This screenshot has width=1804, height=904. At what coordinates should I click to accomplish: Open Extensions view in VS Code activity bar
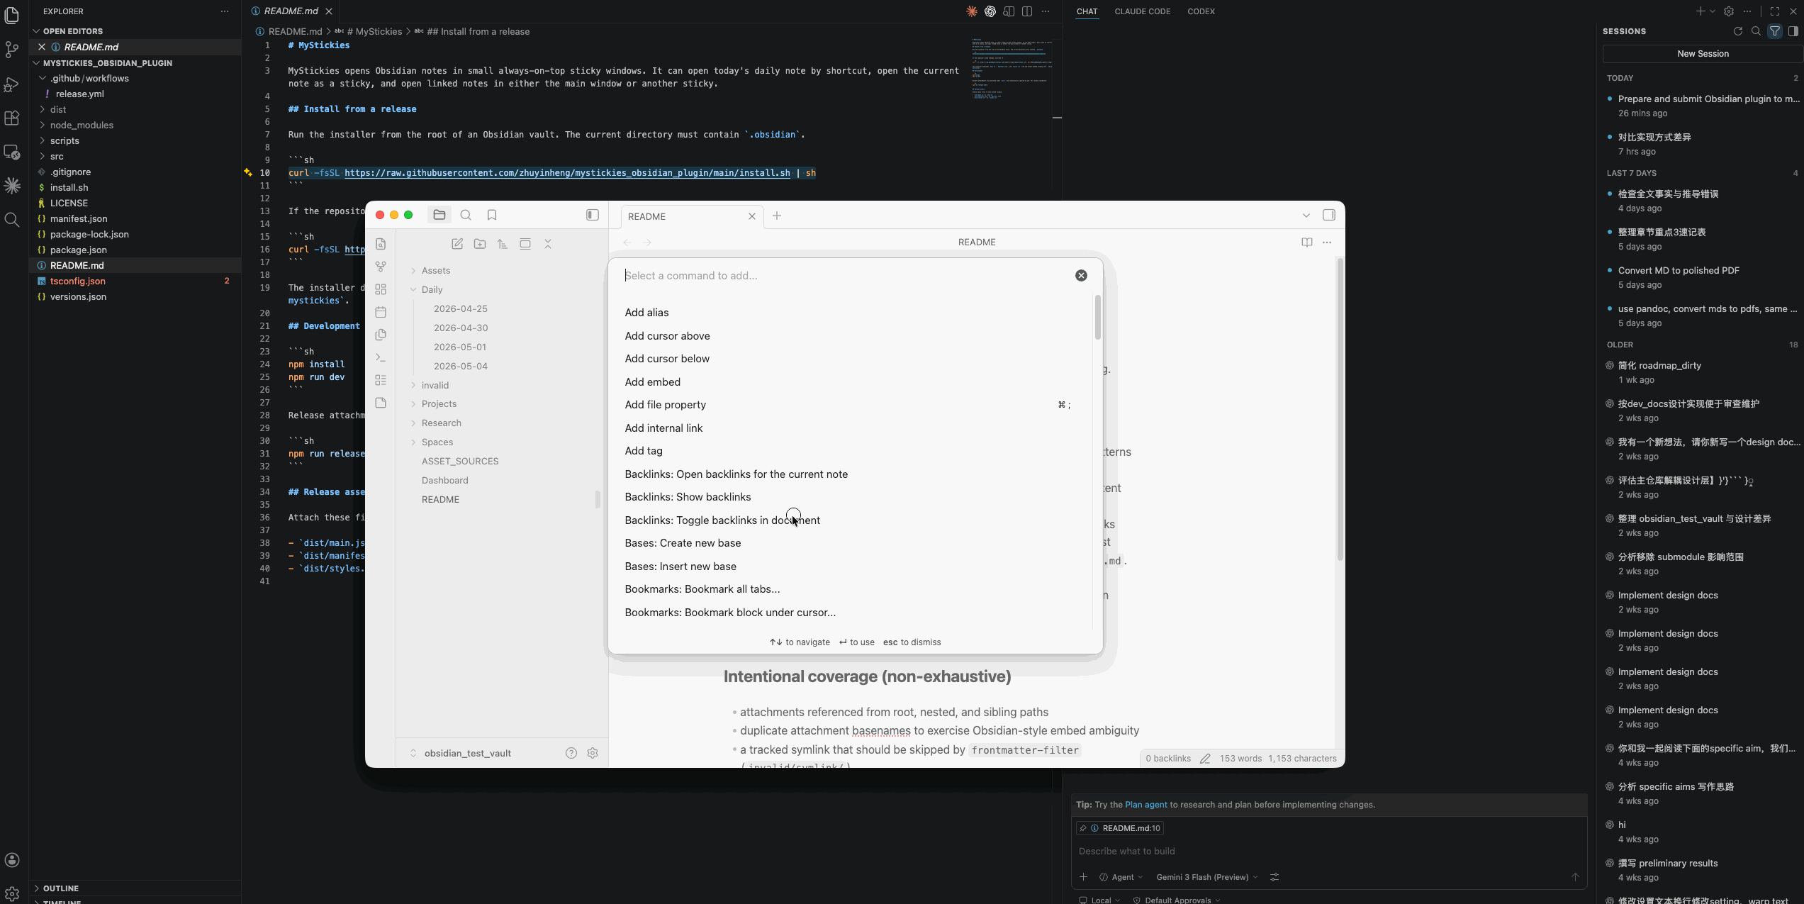coord(12,118)
